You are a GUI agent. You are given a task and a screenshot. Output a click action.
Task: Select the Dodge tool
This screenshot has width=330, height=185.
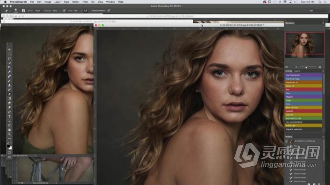[9, 107]
